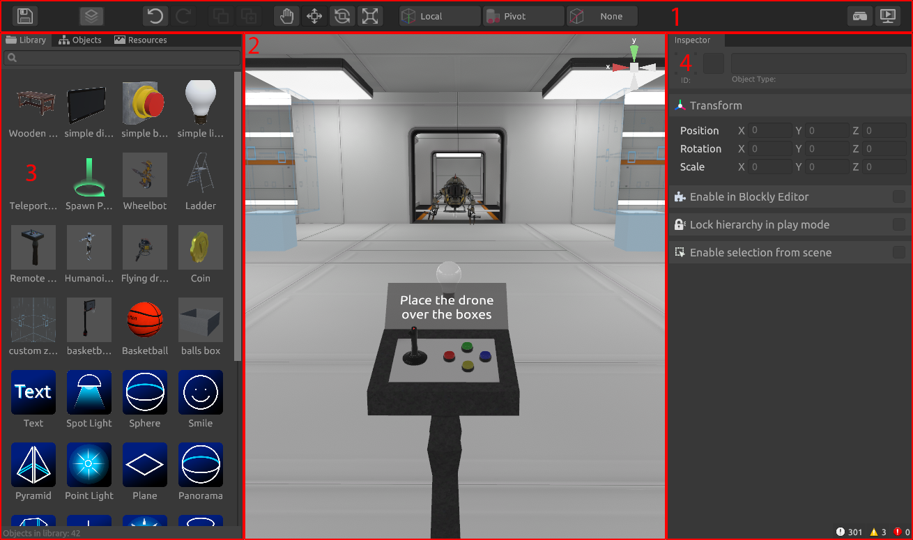Select the Move tool
Viewport: 913px width, 540px height.
point(314,16)
